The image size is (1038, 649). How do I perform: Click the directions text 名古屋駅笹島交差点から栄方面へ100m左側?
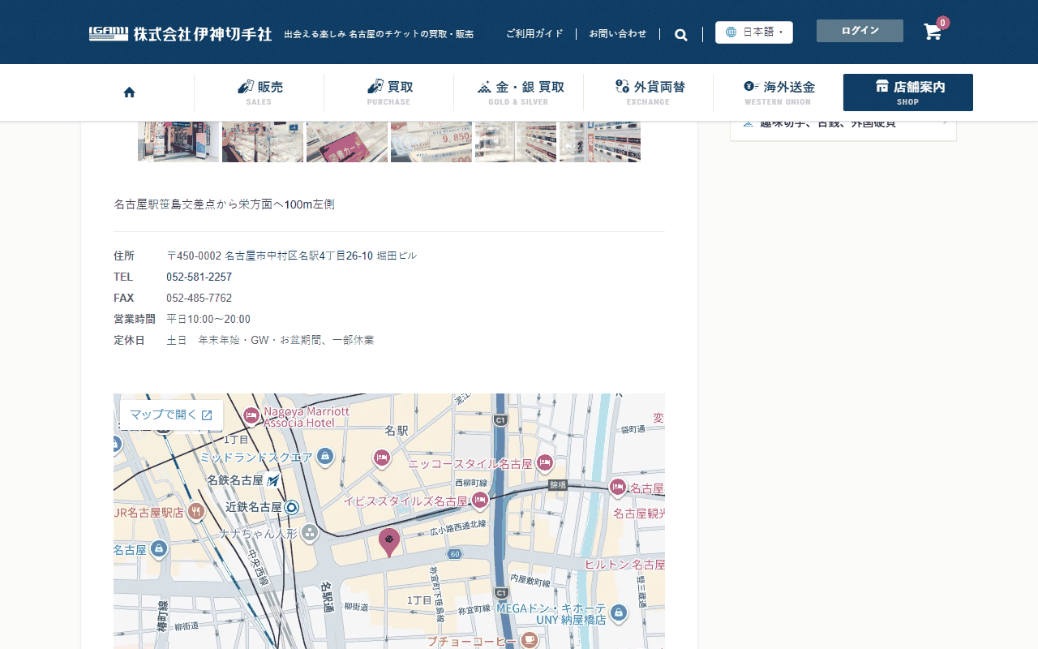[x=224, y=204]
